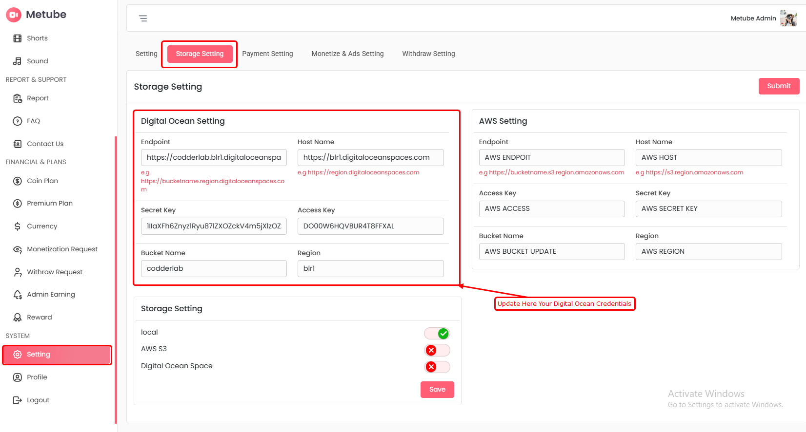Select the Coin Plan dollar icon
Screen dimensions: 806x432
(18, 181)
